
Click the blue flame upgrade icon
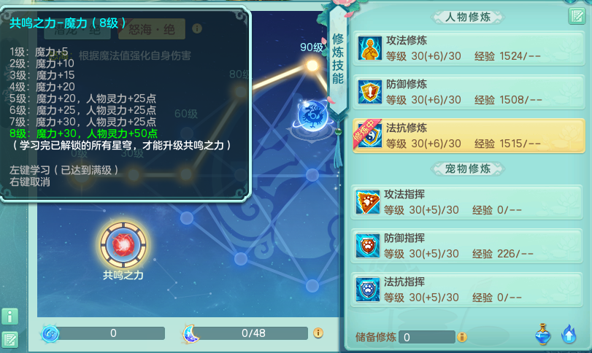pyautogui.click(x=569, y=334)
